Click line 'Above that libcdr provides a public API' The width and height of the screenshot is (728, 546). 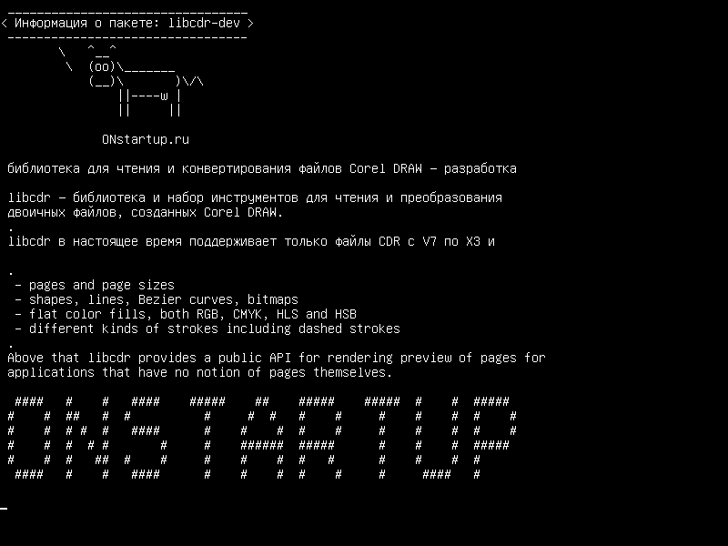[x=277, y=358]
